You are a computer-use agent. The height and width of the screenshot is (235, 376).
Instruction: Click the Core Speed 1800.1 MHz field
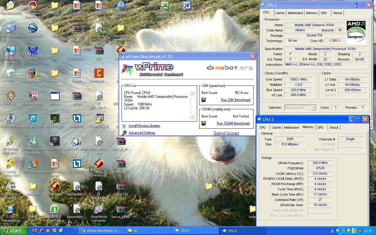(298, 79)
